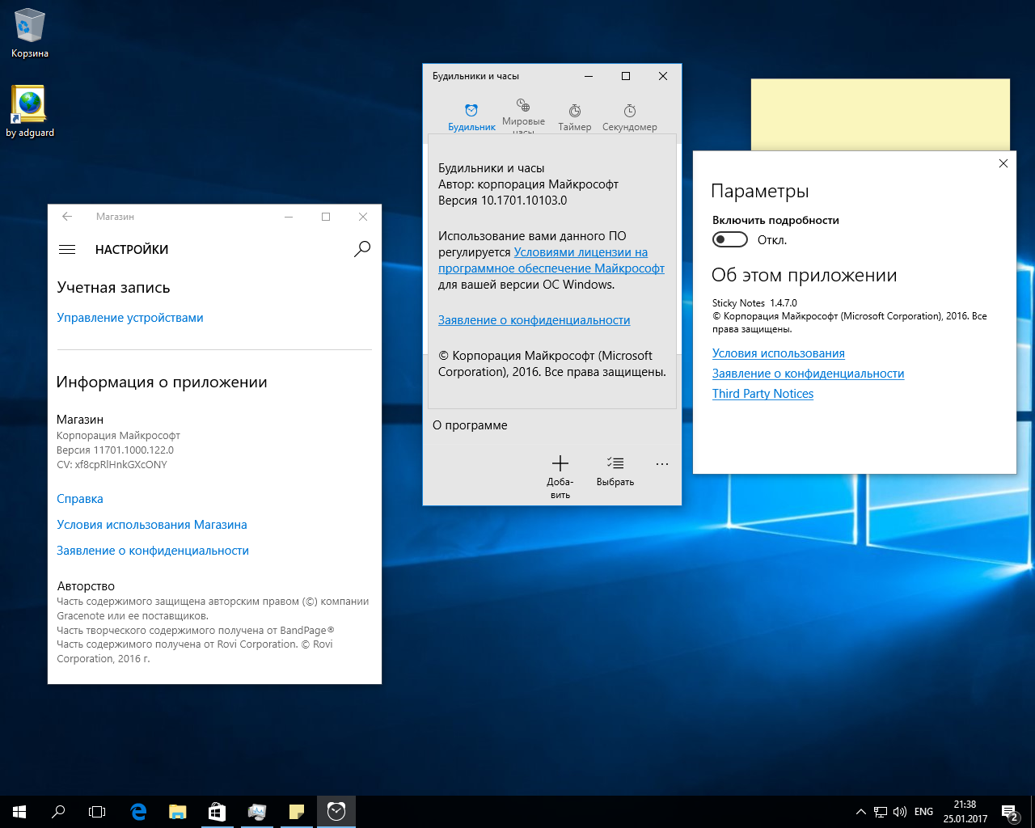Click the network tray icon
This screenshot has width=1035, height=828.
click(881, 812)
